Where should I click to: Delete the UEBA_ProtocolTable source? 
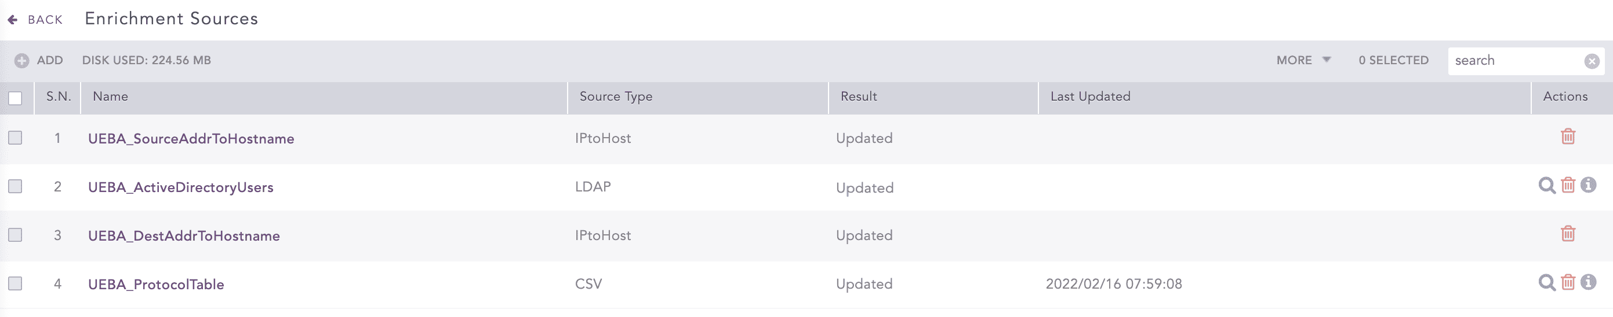tap(1567, 283)
